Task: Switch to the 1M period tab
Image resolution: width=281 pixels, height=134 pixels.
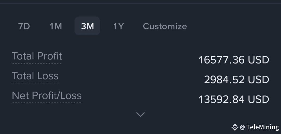Action: point(56,26)
